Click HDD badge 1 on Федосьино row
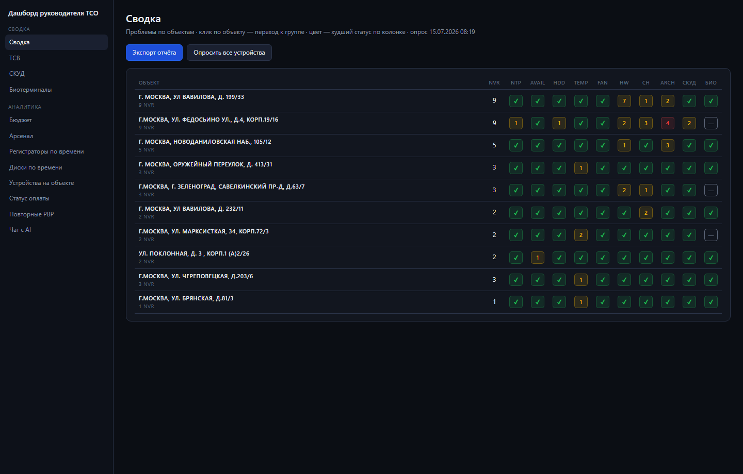743x474 pixels. pos(559,123)
